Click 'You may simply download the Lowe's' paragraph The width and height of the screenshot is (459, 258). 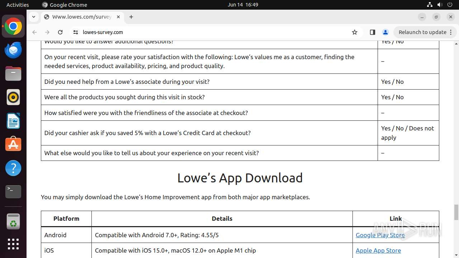click(175, 197)
